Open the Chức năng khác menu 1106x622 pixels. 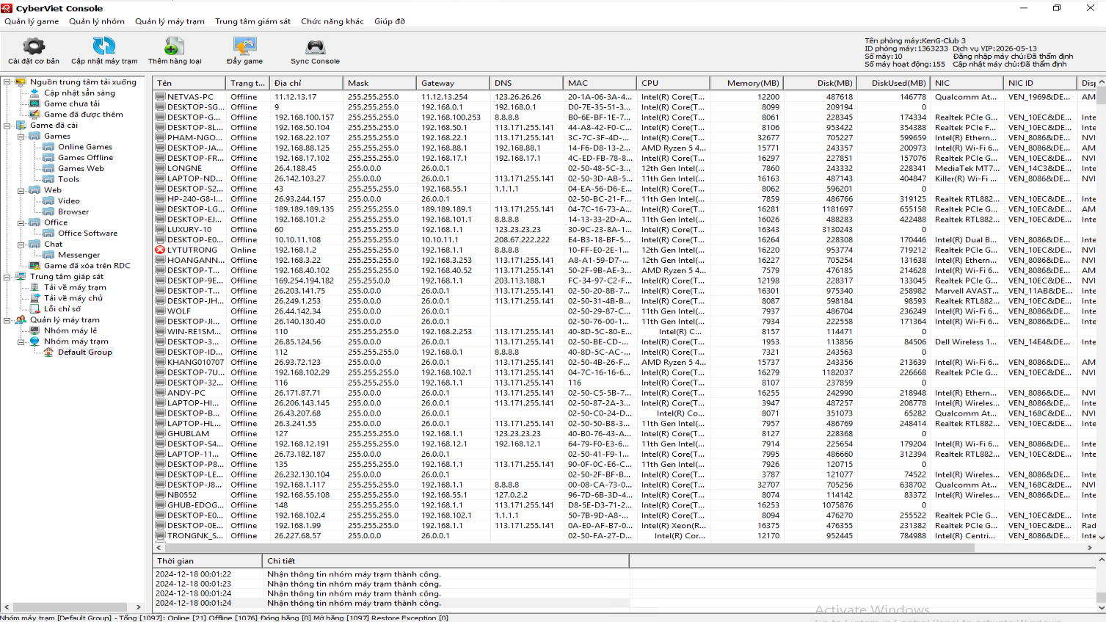pyautogui.click(x=332, y=21)
